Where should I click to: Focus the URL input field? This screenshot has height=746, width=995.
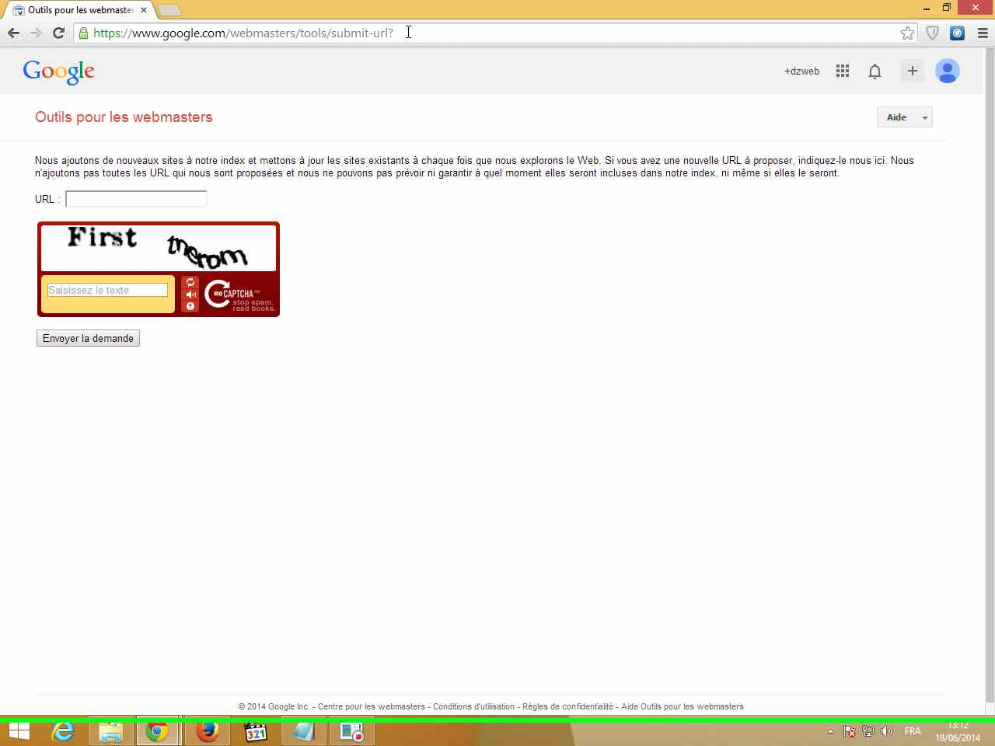pyautogui.click(x=136, y=199)
